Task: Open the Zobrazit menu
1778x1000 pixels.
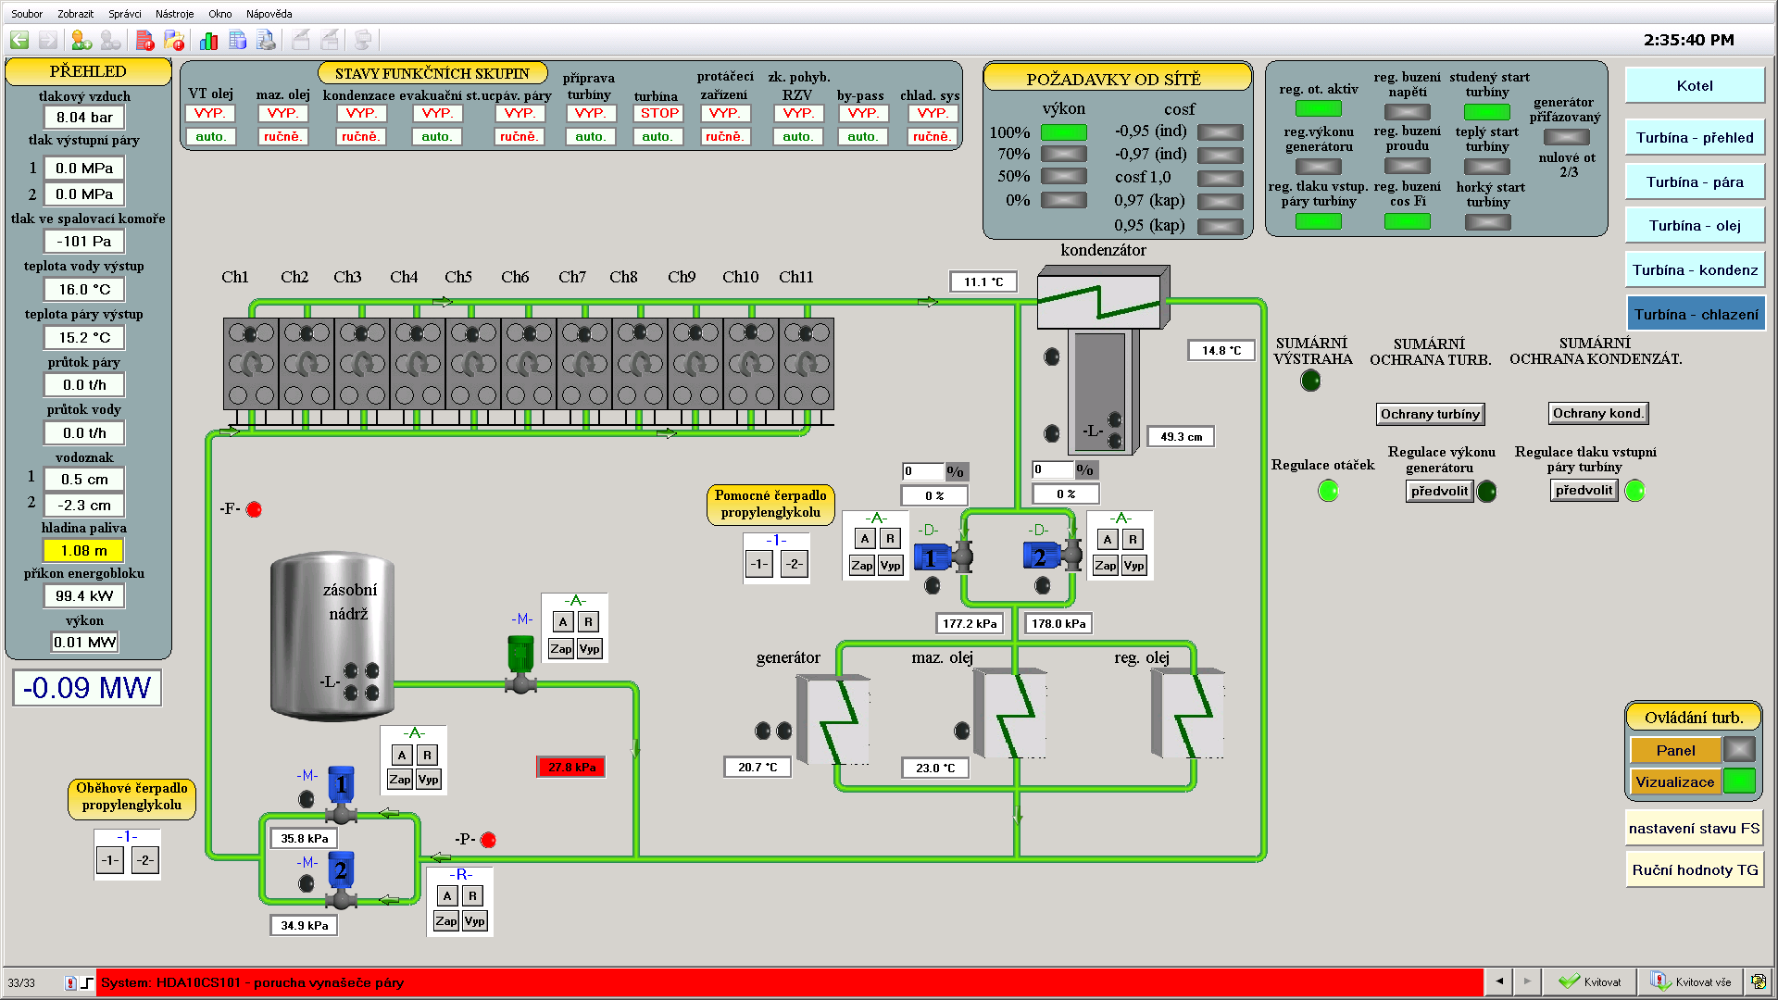Action: pyautogui.click(x=75, y=14)
